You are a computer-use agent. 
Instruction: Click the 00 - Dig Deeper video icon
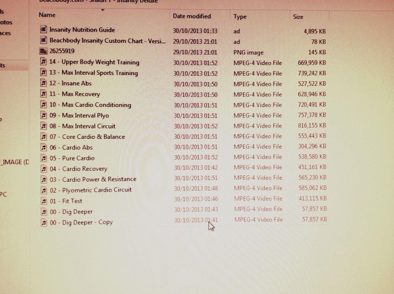coord(44,212)
